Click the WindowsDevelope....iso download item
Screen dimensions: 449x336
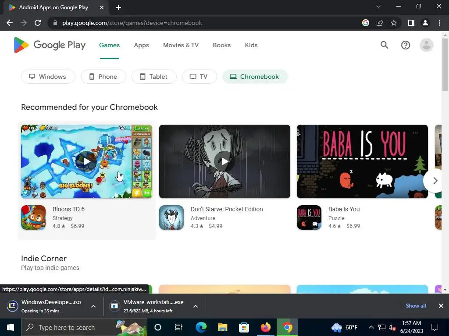[46, 306]
